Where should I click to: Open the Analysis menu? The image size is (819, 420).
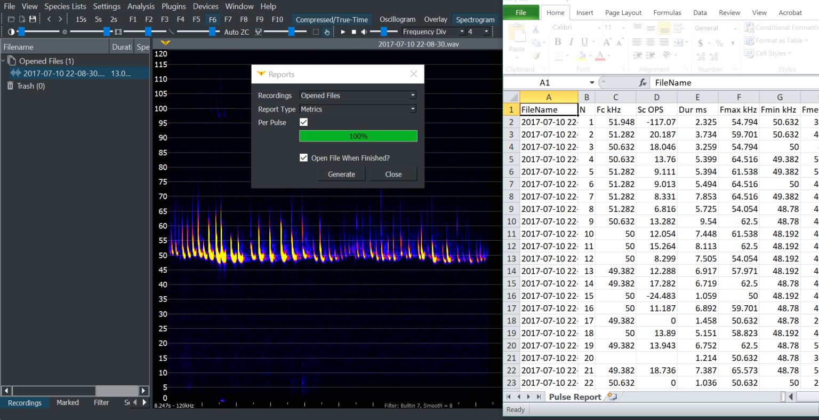pos(141,6)
